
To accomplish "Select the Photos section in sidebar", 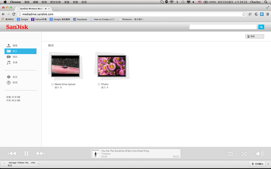I will pyautogui.click(x=20, y=51).
